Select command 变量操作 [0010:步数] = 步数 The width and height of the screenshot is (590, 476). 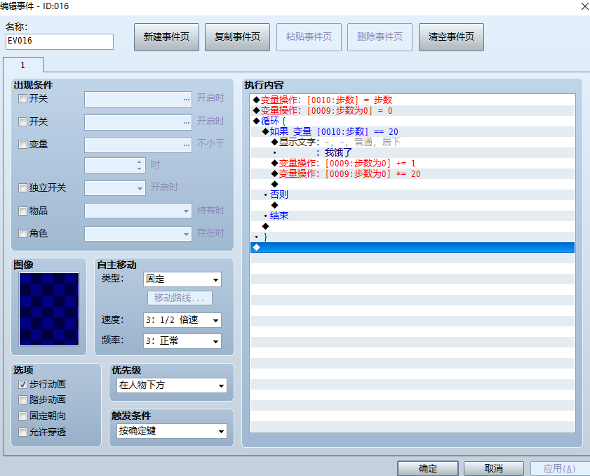pyautogui.click(x=413, y=100)
